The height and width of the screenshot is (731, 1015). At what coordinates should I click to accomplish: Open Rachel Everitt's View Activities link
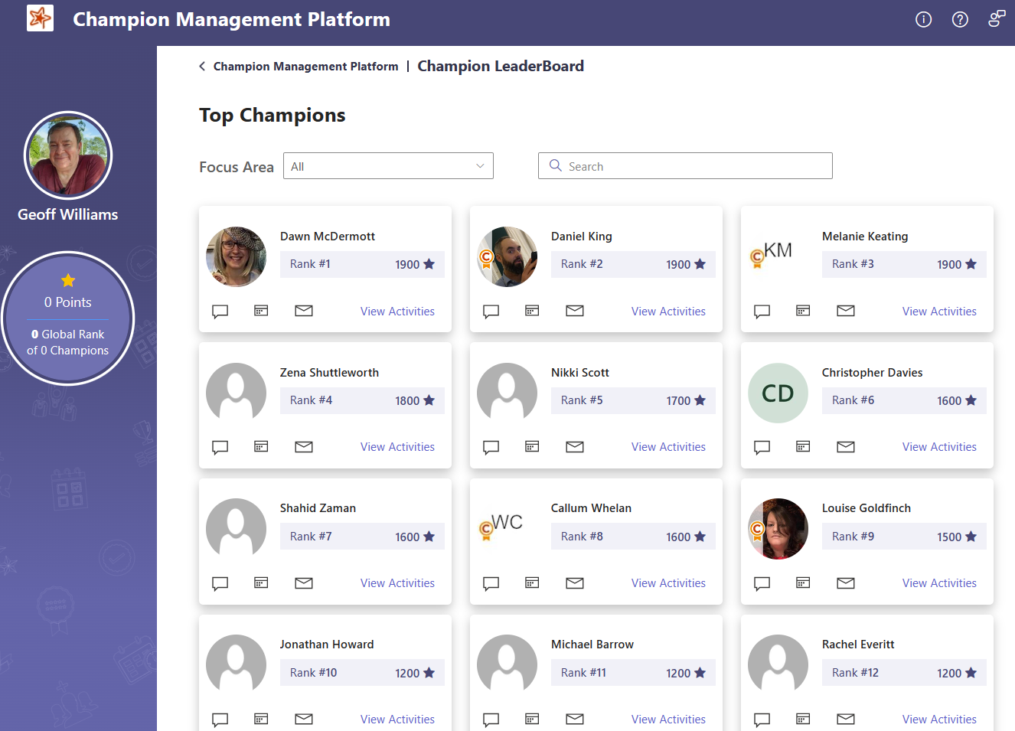tap(939, 719)
